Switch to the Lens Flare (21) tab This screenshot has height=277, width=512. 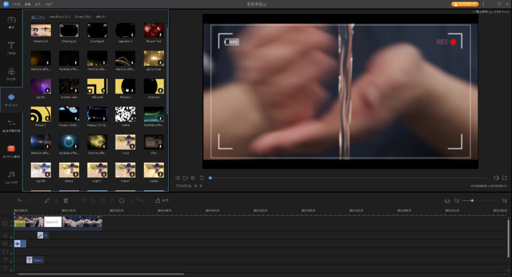click(x=59, y=16)
